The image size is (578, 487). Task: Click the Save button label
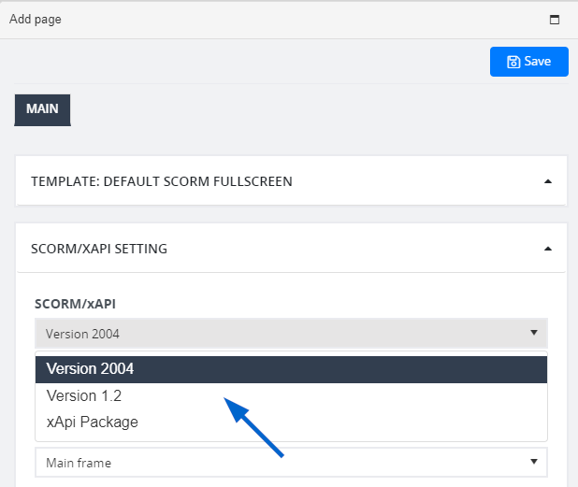click(x=538, y=62)
